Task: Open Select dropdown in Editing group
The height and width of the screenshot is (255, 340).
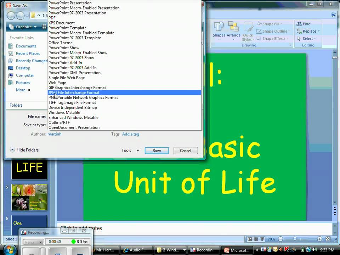Action: point(306,38)
